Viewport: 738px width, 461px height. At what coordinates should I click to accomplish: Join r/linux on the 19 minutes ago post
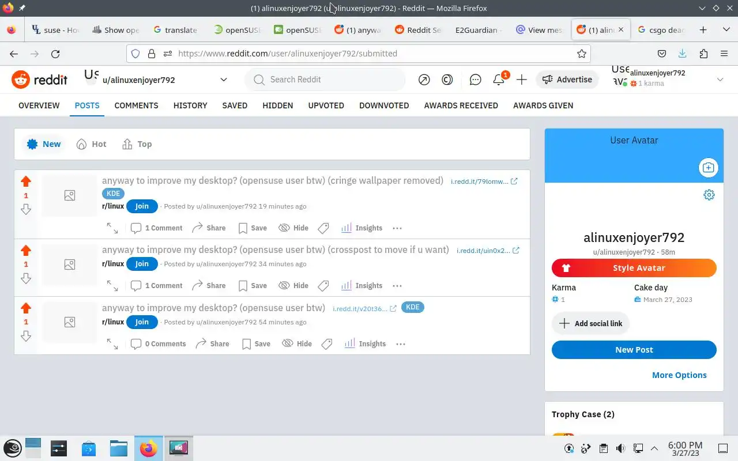pyautogui.click(x=142, y=206)
